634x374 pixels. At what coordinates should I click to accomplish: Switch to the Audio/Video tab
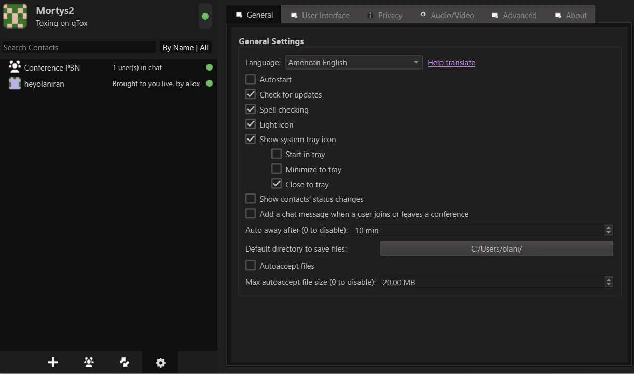pos(447,15)
